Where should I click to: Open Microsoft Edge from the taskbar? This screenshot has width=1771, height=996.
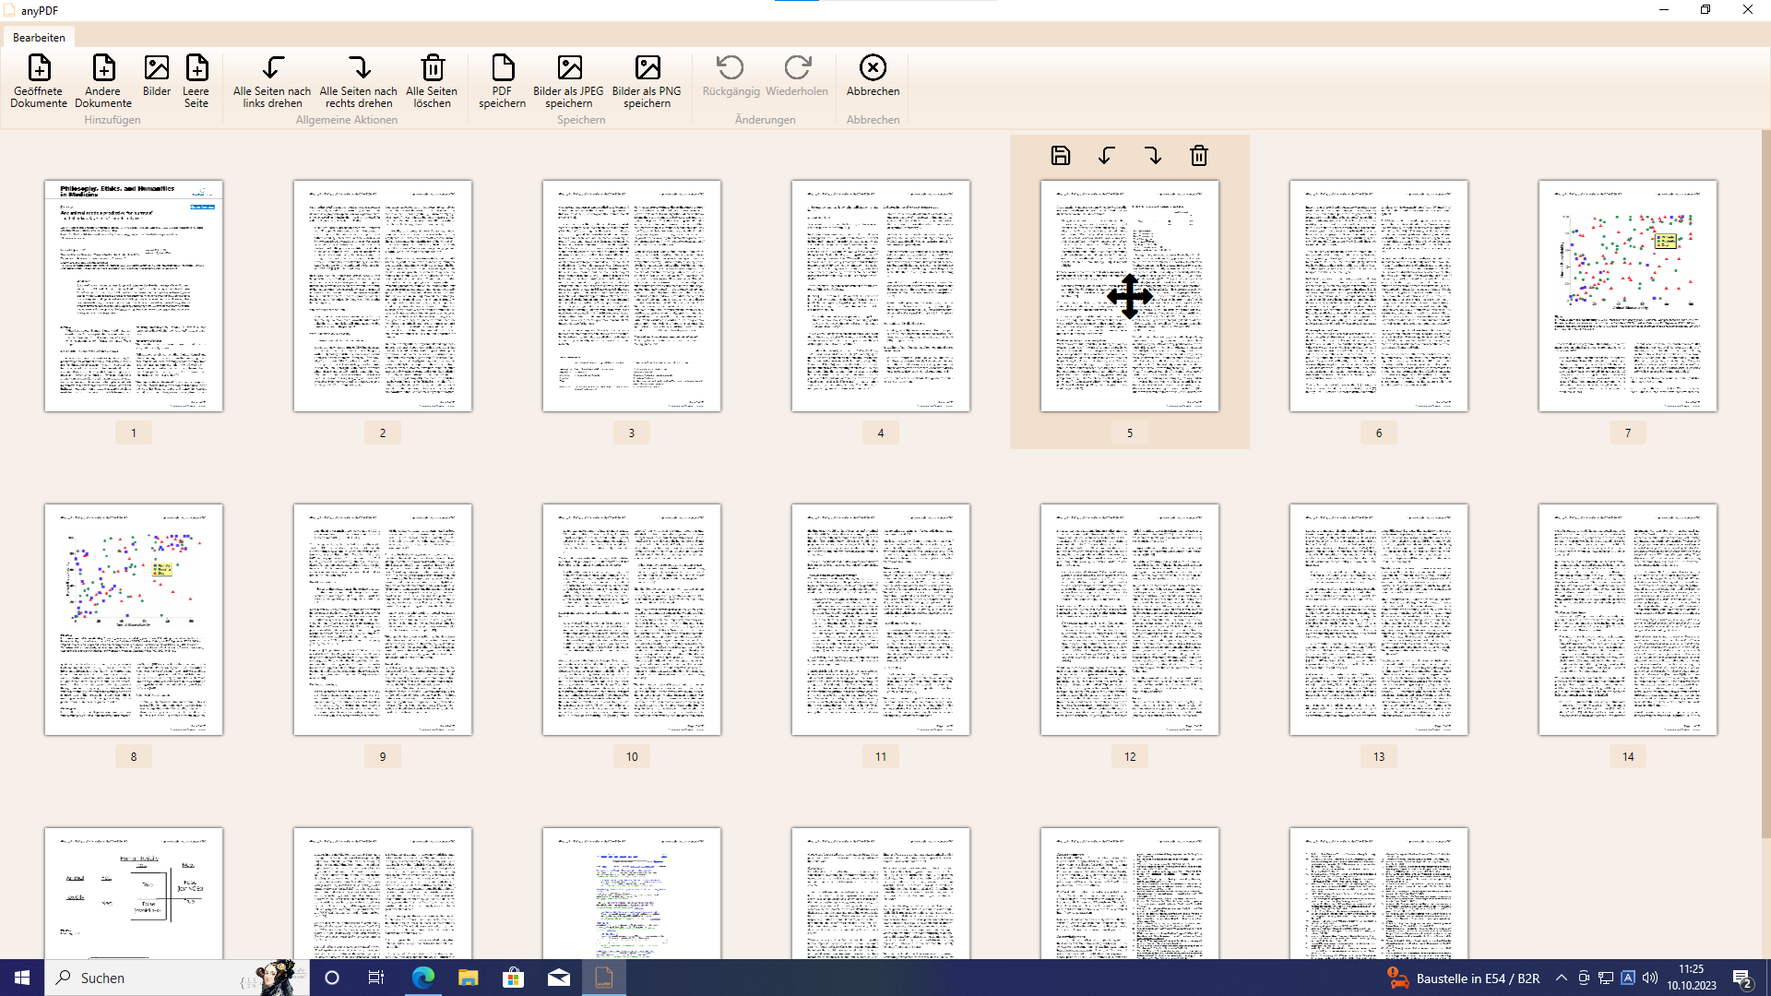pyautogui.click(x=423, y=978)
